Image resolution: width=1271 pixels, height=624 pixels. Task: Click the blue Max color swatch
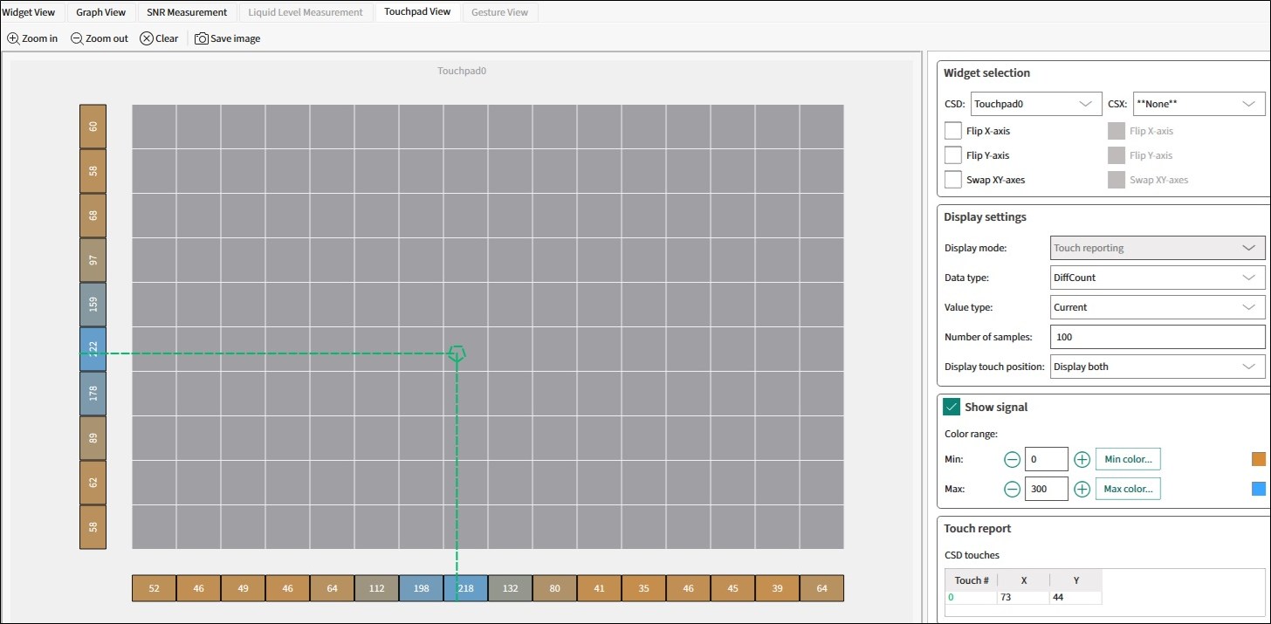tap(1258, 489)
